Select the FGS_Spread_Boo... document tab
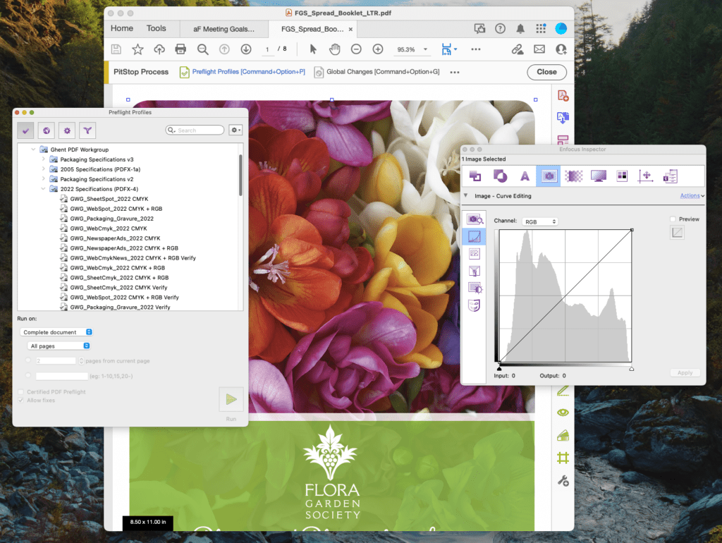 [x=312, y=29]
